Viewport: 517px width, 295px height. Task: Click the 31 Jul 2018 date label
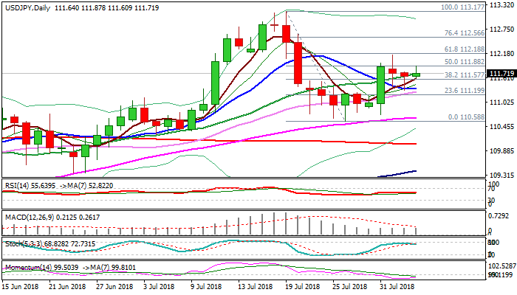[x=396, y=286]
